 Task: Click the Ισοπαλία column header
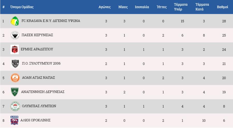(142, 7)
